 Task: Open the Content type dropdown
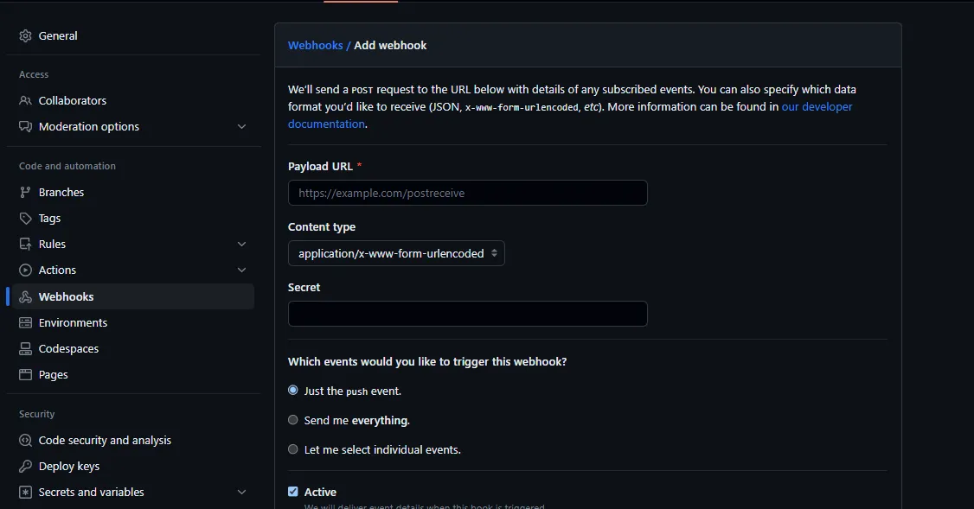tap(395, 253)
